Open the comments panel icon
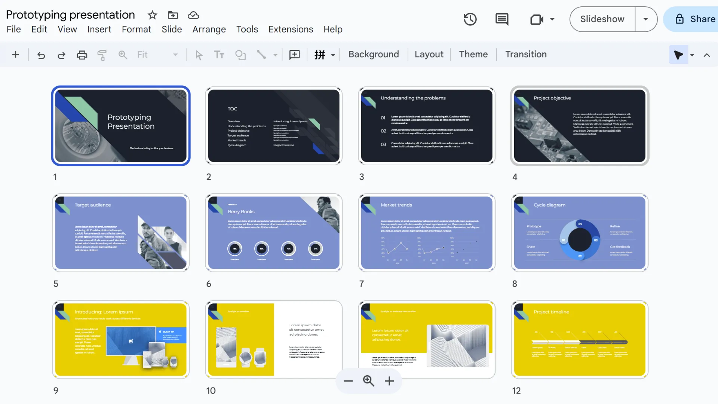 point(501,19)
